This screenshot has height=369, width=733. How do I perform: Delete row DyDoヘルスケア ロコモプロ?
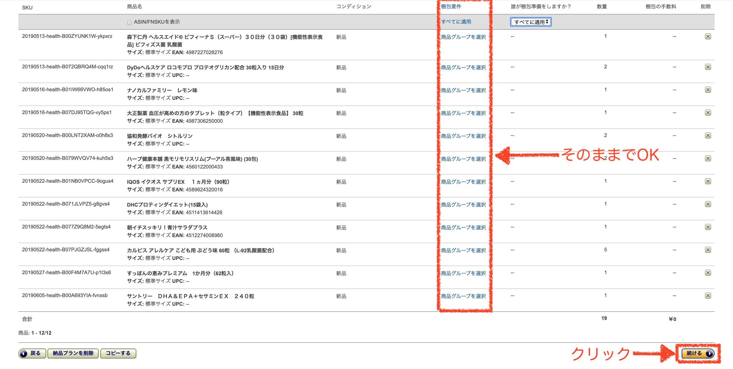pyautogui.click(x=708, y=67)
